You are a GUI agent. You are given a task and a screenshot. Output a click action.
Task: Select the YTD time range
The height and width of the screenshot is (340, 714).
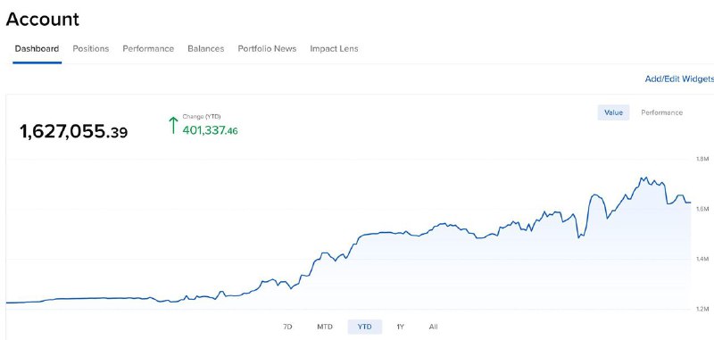coord(365,327)
